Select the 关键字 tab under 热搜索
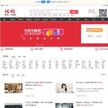The image size is (108, 108). [x=13, y=57]
